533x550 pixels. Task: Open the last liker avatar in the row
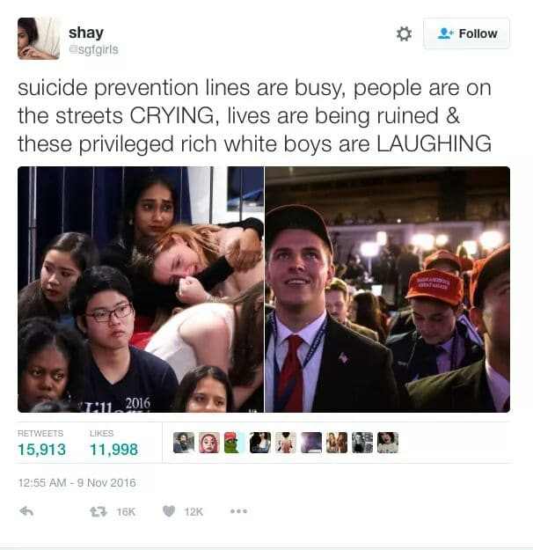[x=388, y=443]
